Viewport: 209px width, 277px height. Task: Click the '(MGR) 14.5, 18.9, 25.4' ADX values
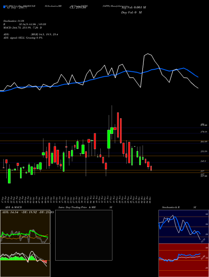point(44,34)
